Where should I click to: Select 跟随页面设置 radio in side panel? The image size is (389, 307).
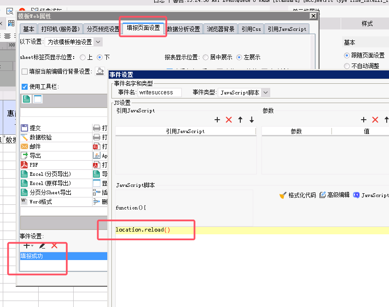pos(347,55)
